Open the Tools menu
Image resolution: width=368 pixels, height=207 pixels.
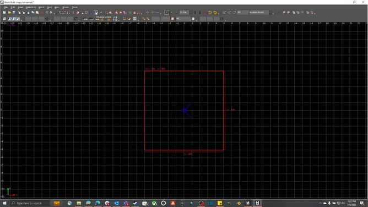[x=74, y=7]
